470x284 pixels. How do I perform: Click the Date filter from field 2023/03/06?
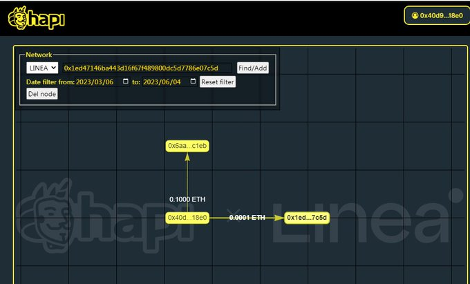click(102, 82)
